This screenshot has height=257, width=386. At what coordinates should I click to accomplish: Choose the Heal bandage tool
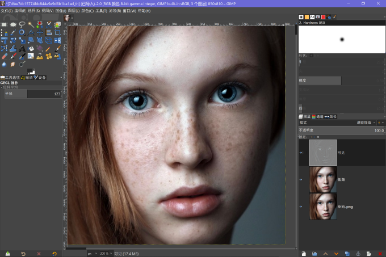click(49, 56)
